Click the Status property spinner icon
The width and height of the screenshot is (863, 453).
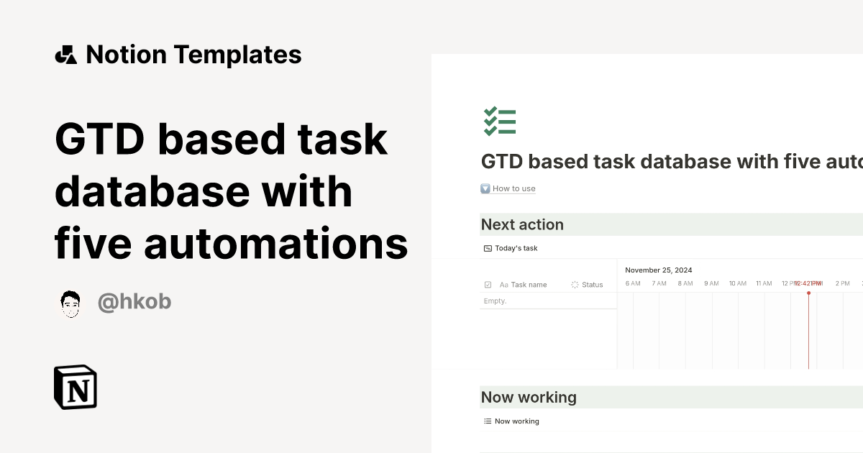click(x=575, y=284)
